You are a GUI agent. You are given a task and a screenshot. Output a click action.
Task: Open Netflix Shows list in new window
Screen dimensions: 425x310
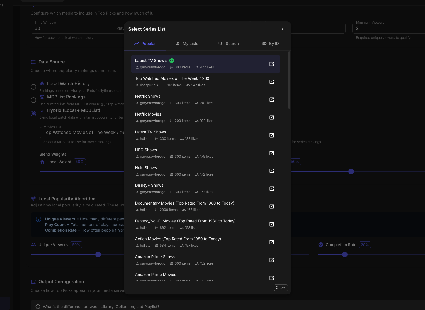[x=271, y=100]
